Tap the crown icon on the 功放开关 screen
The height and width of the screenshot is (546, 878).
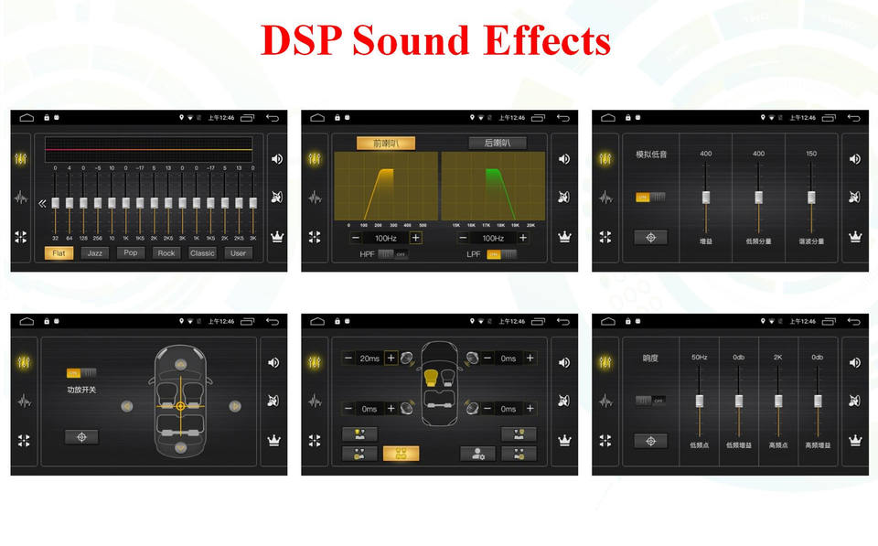pos(273,441)
